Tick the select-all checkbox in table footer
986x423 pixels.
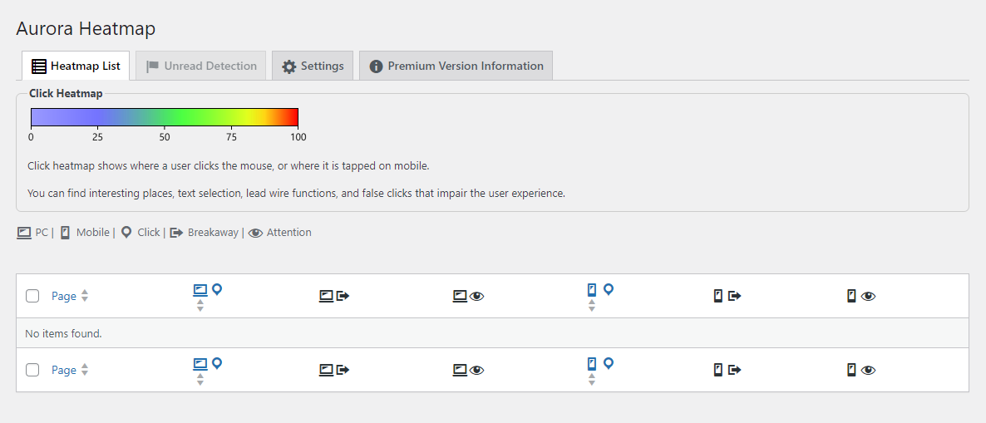click(32, 370)
